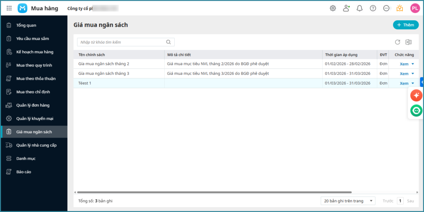424x212 pixels.
Task: Click the Danh mục sidebar icon
Action: click(9, 159)
